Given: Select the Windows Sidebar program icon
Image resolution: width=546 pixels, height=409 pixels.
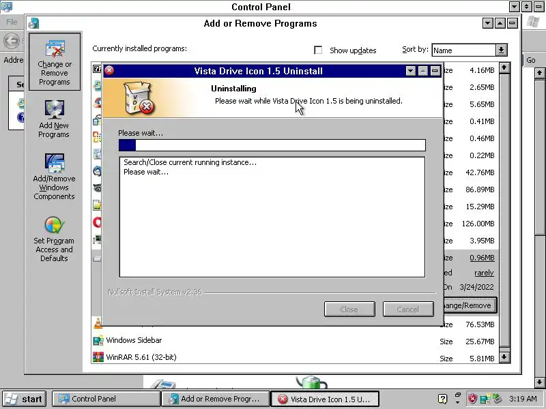Looking at the screenshot, I should click(x=98, y=340).
